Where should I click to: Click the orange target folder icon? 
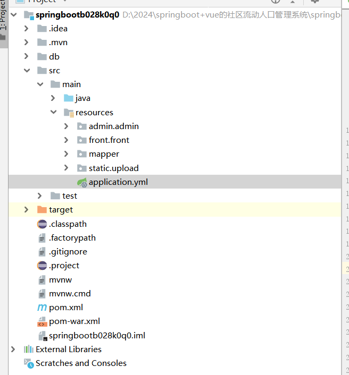[x=42, y=210]
